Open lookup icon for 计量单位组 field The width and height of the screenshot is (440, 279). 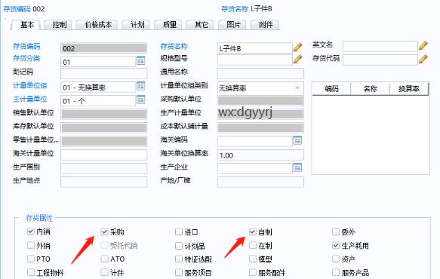140,86
